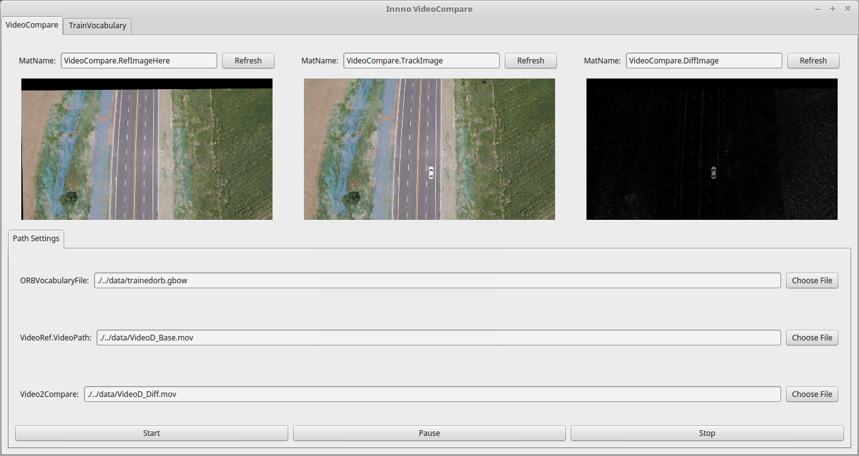Viewport: 859px width, 456px height.
Task: Click the diff image preview
Action: tap(712, 149)
